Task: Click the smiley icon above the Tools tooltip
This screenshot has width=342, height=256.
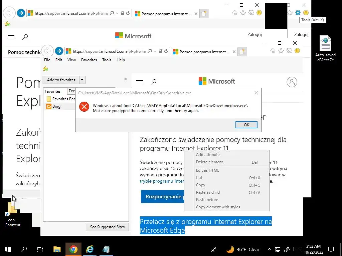Action: point(306,13)
